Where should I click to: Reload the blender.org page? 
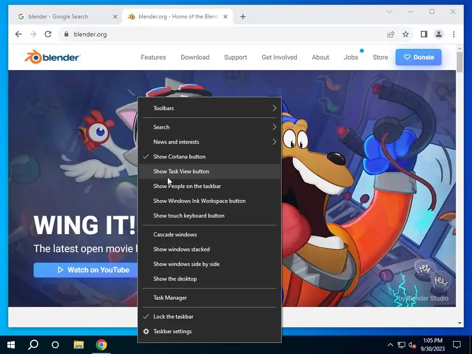tap(48, 34)
